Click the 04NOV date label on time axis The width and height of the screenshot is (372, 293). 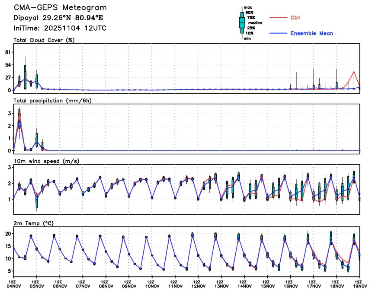click(x=14, y=286)
